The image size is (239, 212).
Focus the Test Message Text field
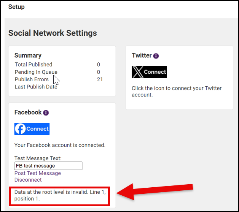coord(48,166)
